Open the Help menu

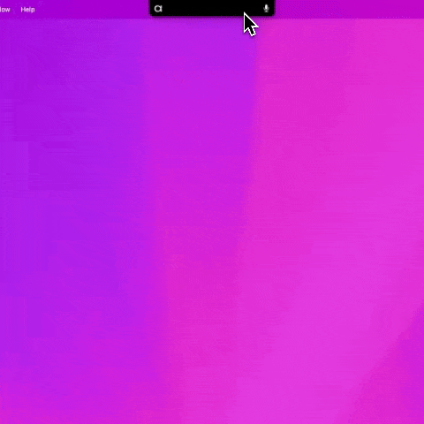pyautogui.click(x=27, y=10)
